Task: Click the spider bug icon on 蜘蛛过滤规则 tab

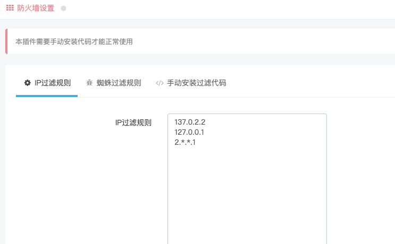Action: coord(89,83)
